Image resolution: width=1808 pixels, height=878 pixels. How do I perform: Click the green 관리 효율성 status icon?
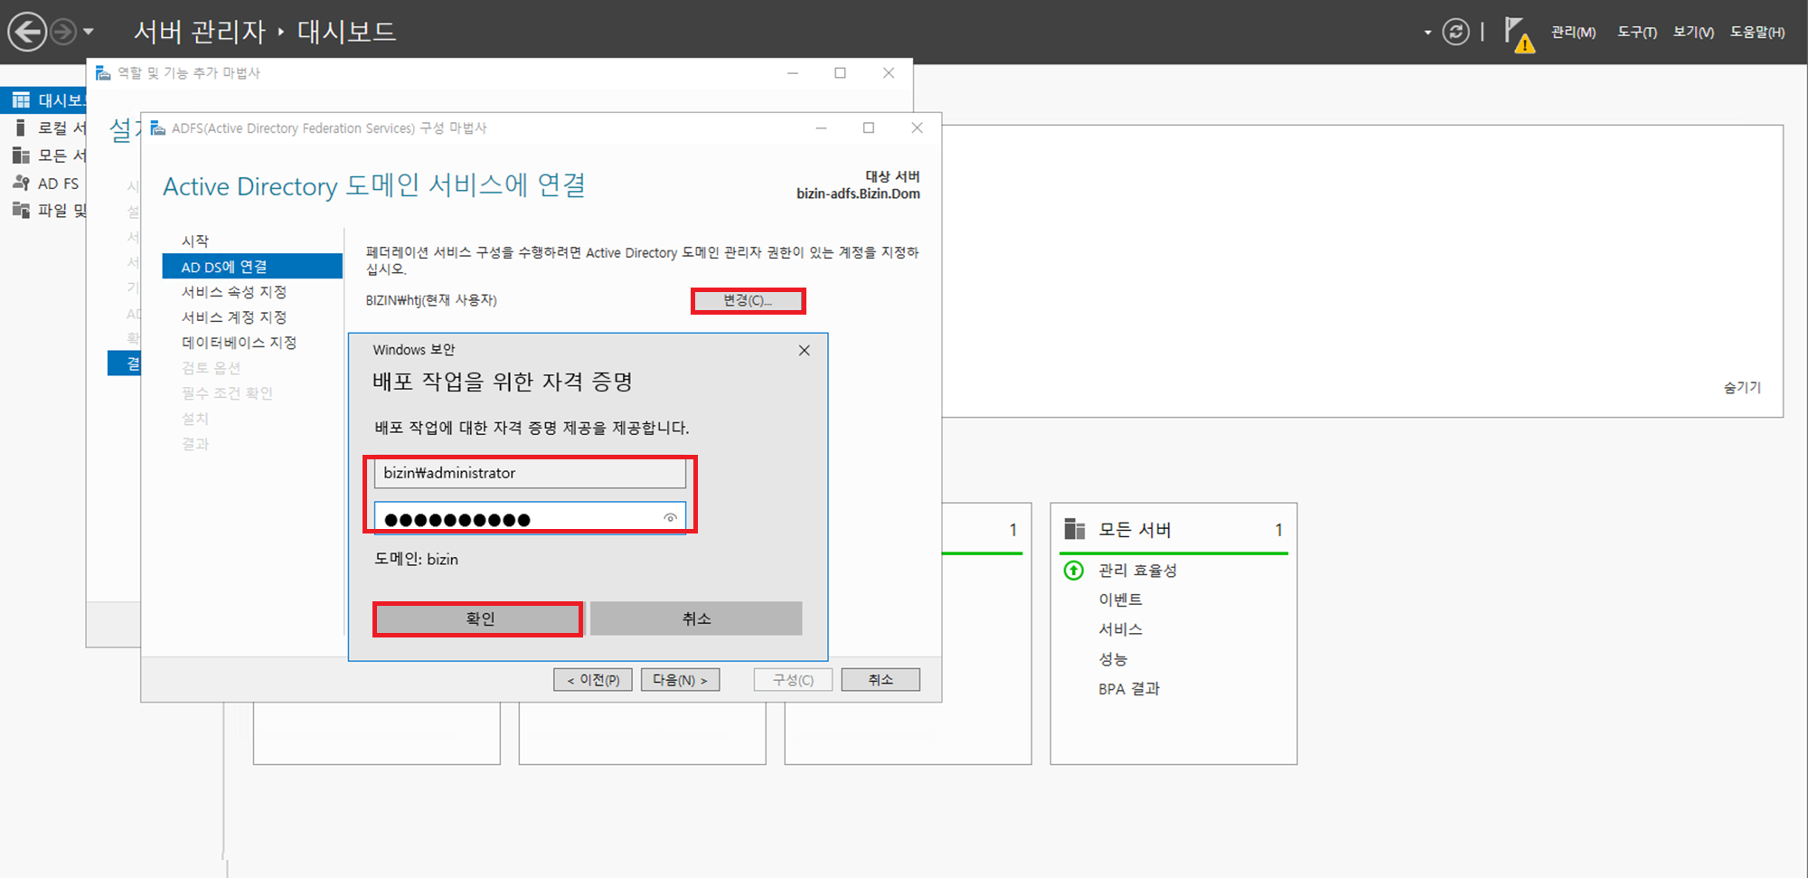pos(1074,571)
